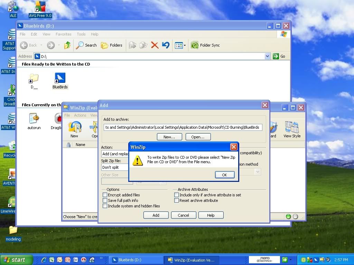Image resolution: width=354 pixels, height=265 pixels.
Task: Click the green status light in WinZip
Action: pyautogui.click(x=288, y=217)
